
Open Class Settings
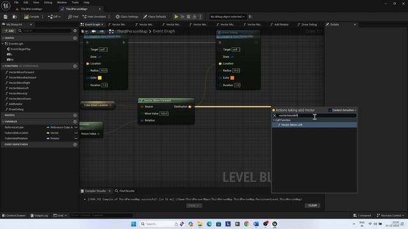[x=127, y=17]
